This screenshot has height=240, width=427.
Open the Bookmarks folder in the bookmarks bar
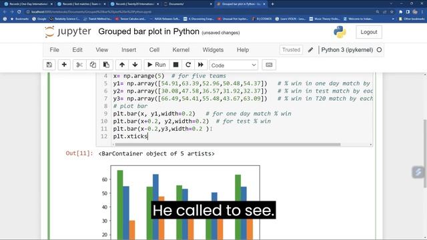point(19,19)
